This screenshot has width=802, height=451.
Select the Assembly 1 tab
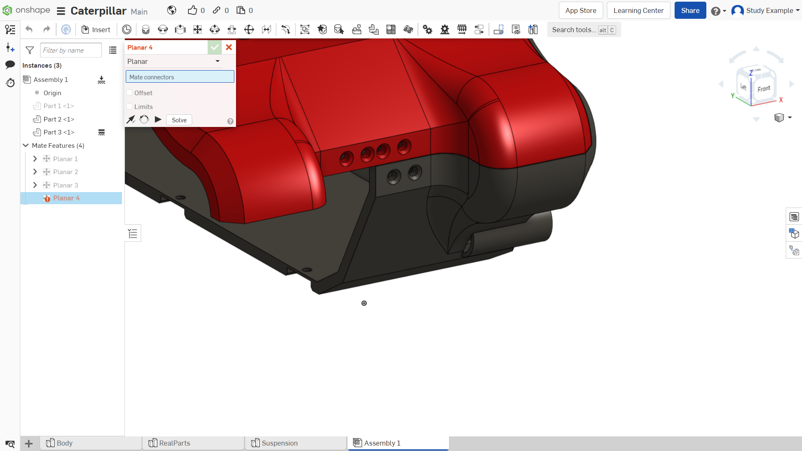coord(398,443)
